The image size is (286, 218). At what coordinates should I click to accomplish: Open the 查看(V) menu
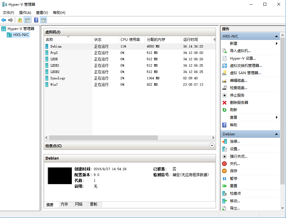coord(42,13)
